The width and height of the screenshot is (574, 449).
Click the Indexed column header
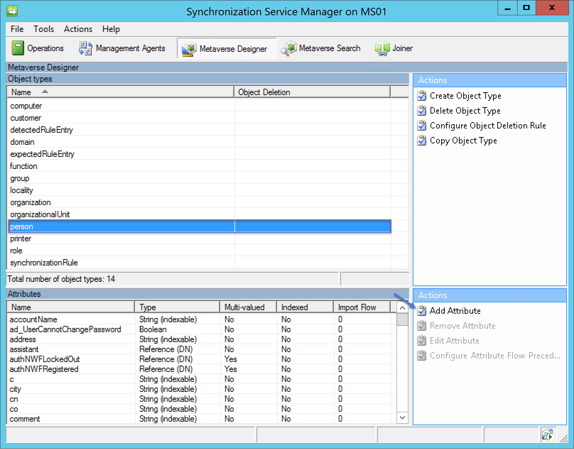[305, 307]
